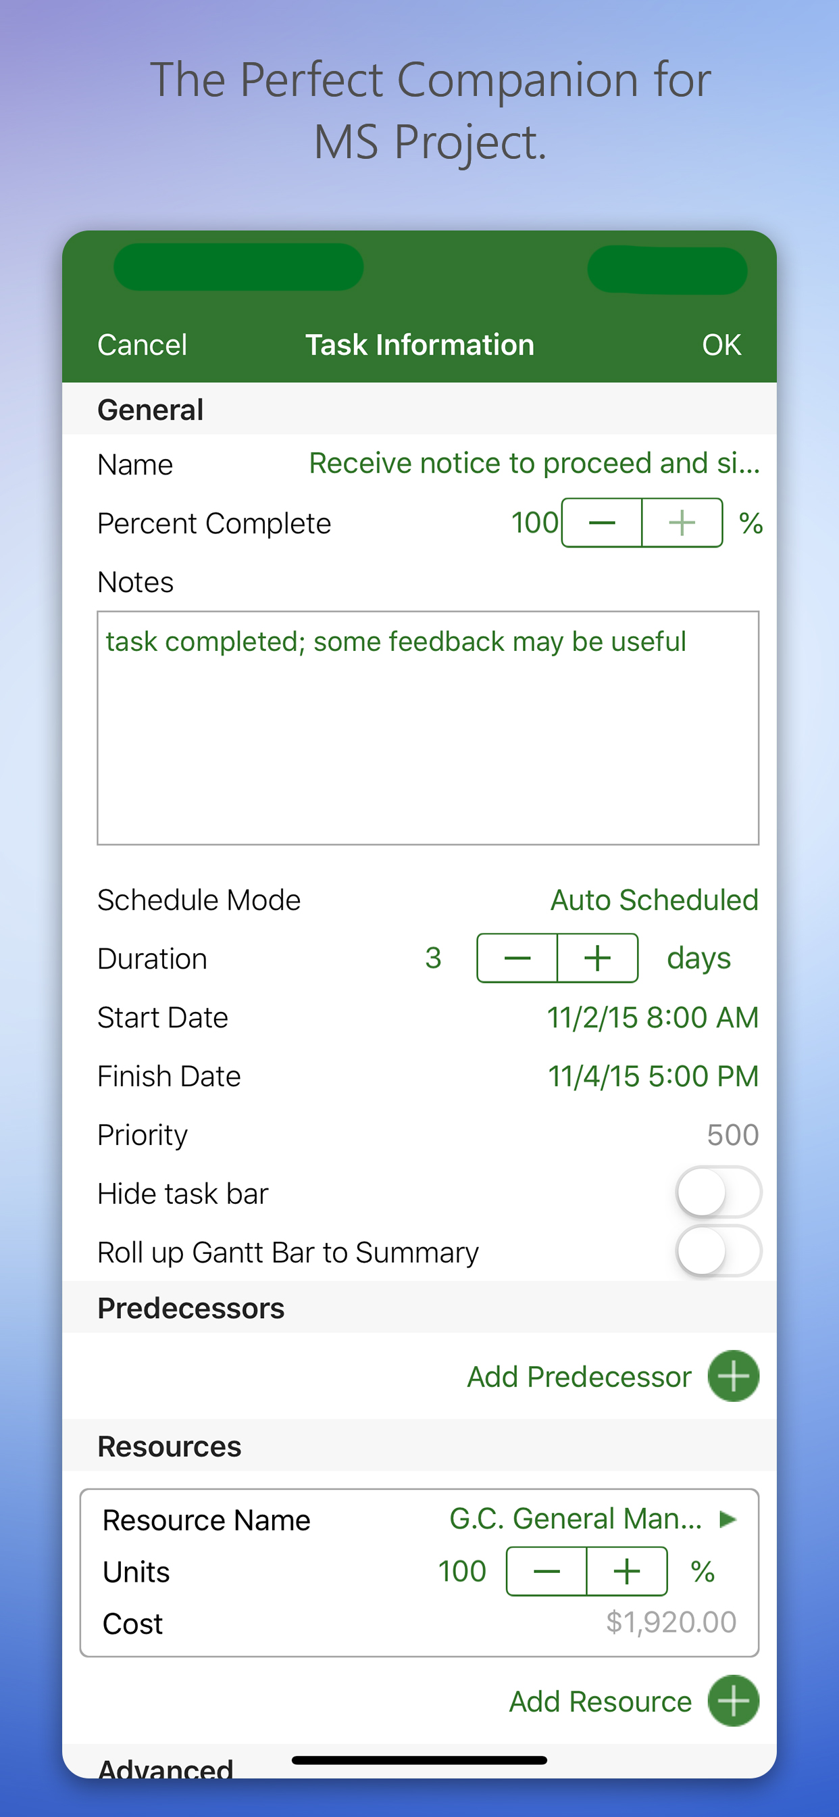
Task: Tap the green Add Predecessor plus icon
Action: tap(732, 1376)
